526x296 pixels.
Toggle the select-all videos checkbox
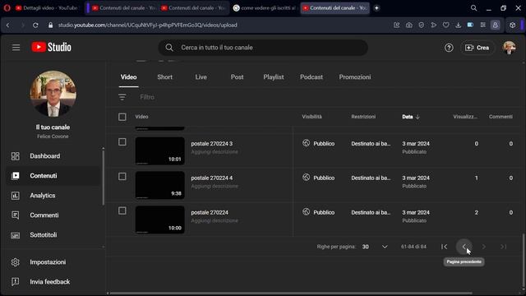coord(122,117)
